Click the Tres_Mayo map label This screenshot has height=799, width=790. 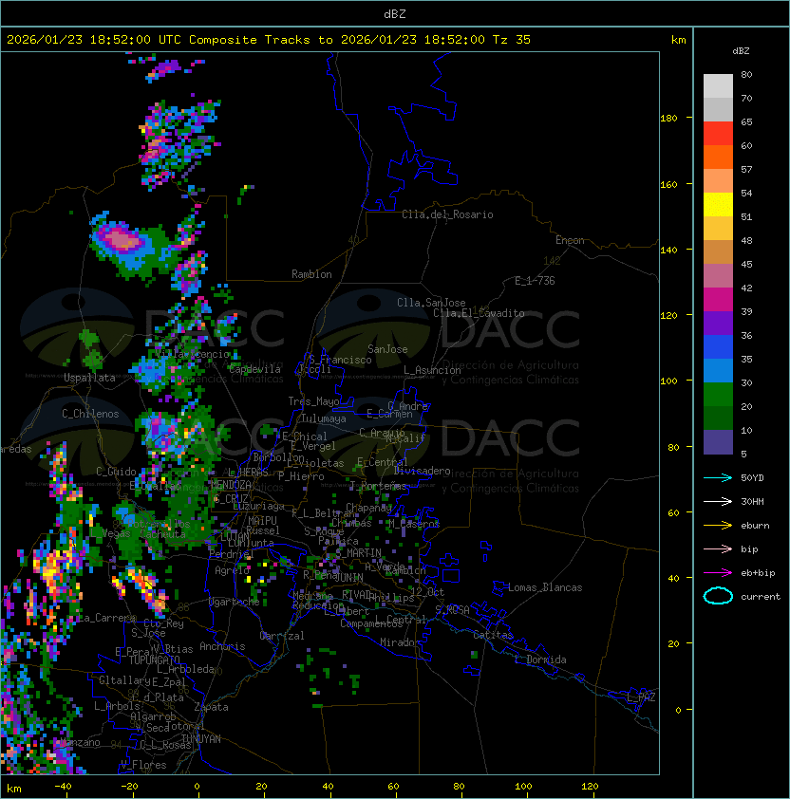click(313, 401)
